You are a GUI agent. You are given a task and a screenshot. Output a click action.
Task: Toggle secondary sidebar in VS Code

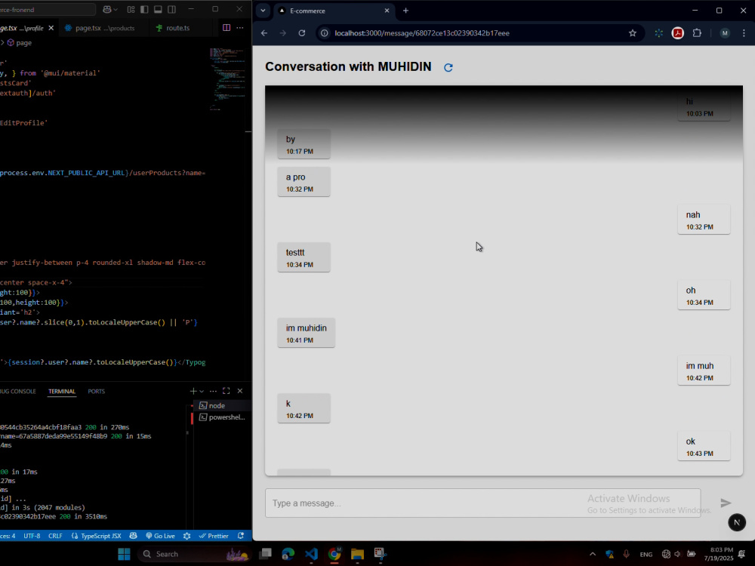pos(172,9)
